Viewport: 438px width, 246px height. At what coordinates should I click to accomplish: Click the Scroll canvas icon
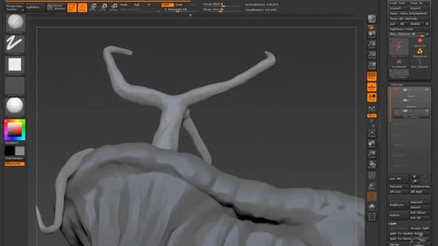point(372,35)
